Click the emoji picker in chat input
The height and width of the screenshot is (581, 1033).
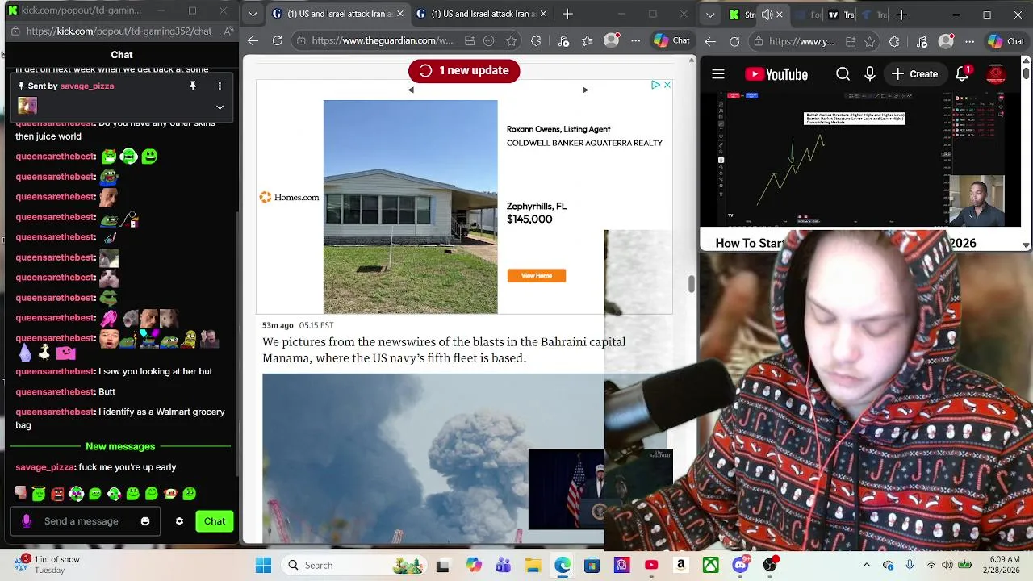[145, 521]
